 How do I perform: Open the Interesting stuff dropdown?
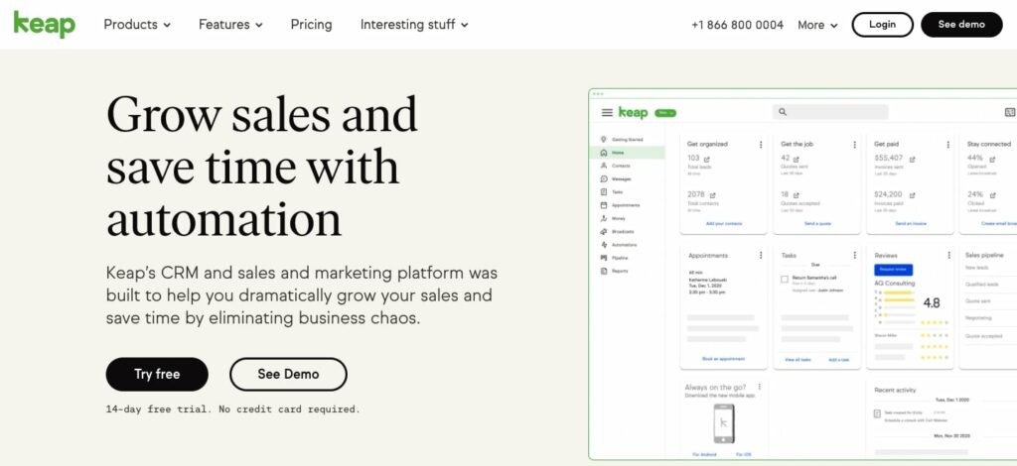(x=414, y=25)
